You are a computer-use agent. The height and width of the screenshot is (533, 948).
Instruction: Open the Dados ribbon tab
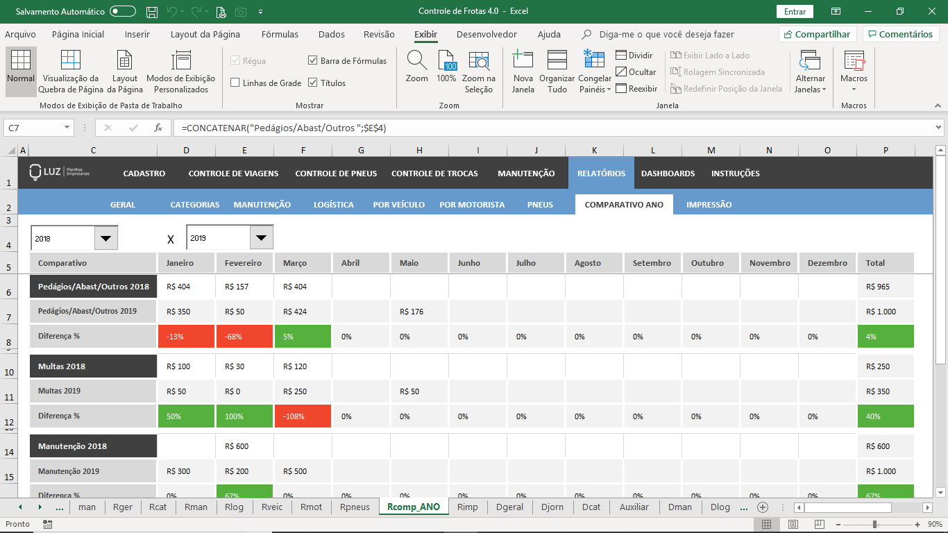coord(332,34)
